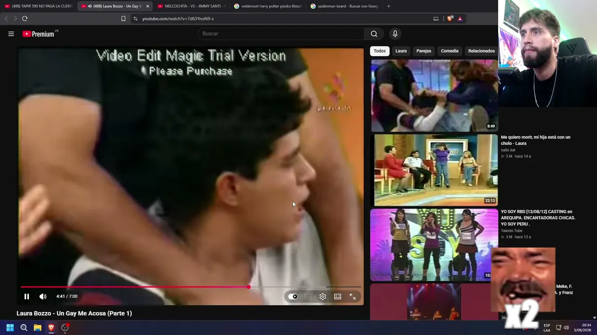Switch to theater mode
Image resolution: width=597 pixels, height=335 pixels.
coord(338,296)
